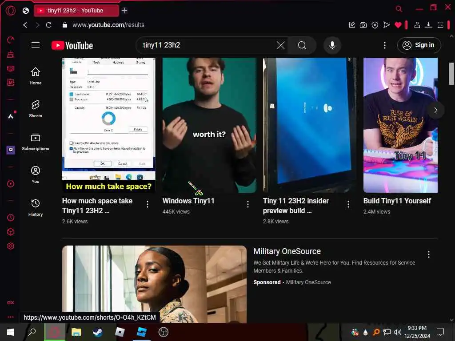Open the 'worth it?' short thumbnail
The height and width of the screenshot is (341, 455).
pos(209,125)
